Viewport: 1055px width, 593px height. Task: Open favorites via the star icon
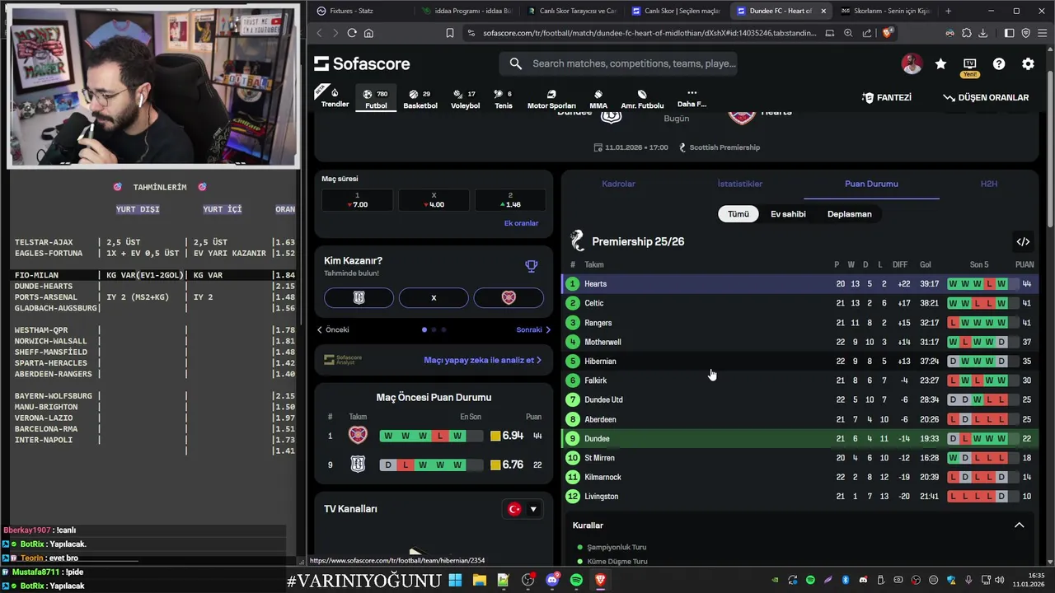(x=940, y=63)
